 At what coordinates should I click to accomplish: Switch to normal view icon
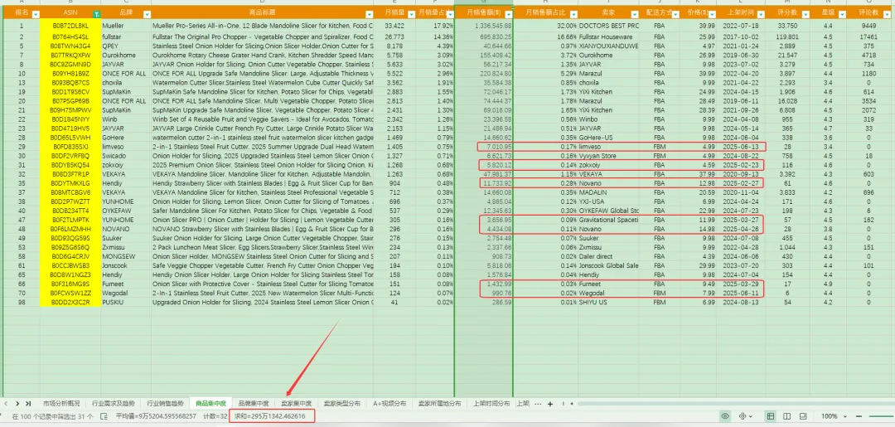click(x=771, y=417)
